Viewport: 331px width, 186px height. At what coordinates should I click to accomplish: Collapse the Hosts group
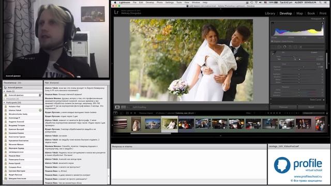(x=4, y=91)
